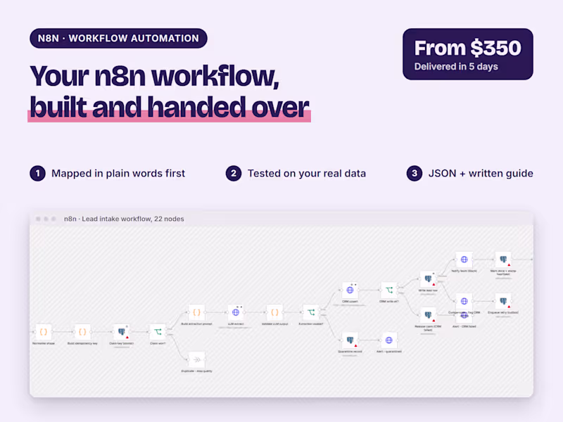Screen dimensions: 563x422
Task: Open the Compensate flag CRM HTTP node
Action: click(x=464, y=301)
